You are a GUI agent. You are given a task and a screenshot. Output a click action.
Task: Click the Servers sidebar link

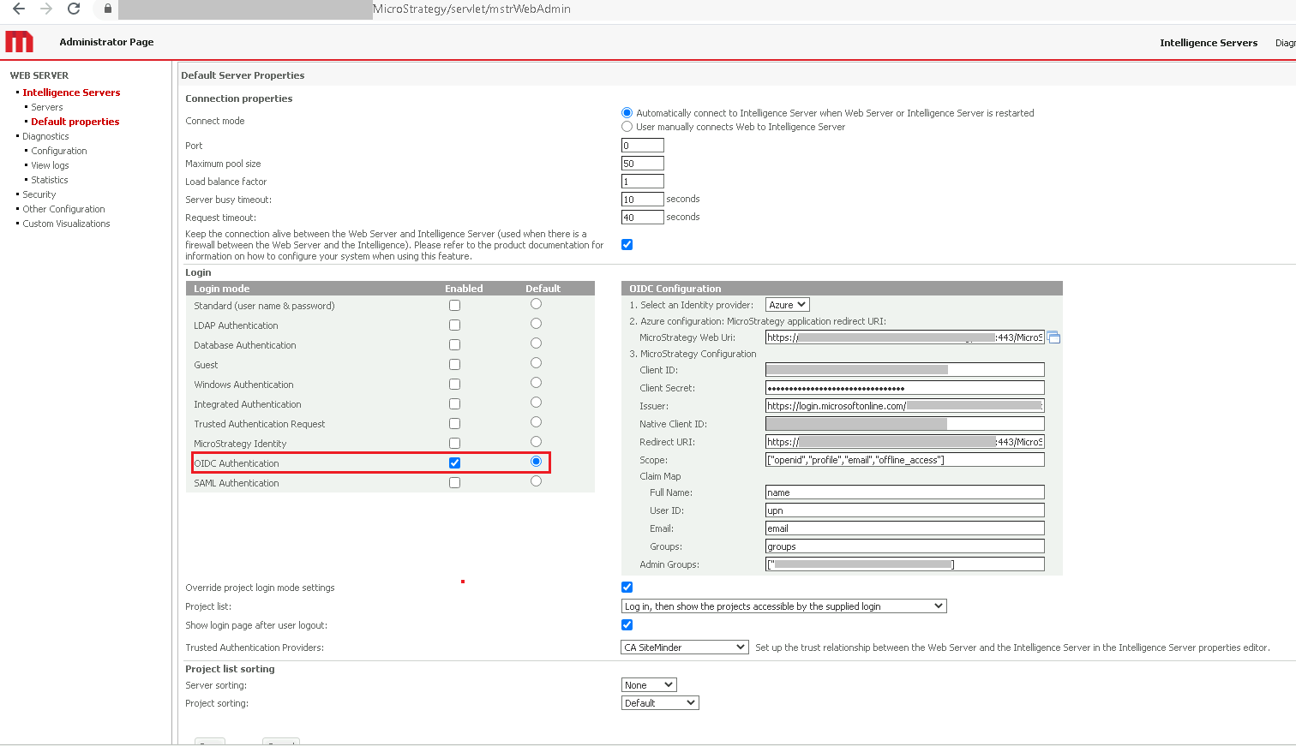47,107
